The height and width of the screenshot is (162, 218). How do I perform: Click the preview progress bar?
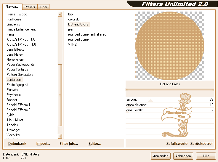coord(170,89)
